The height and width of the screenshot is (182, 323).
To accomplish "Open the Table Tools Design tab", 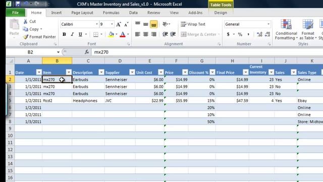I will pos(221,13).
